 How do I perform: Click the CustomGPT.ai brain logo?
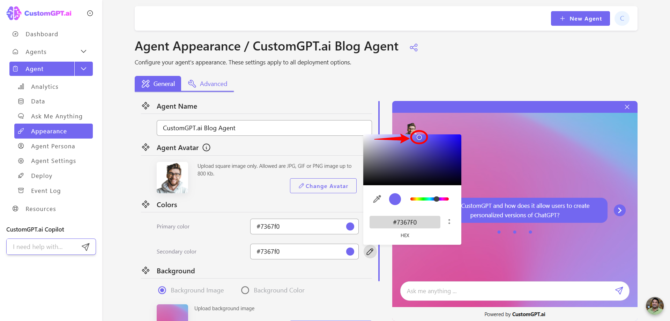tap(14, 13)
